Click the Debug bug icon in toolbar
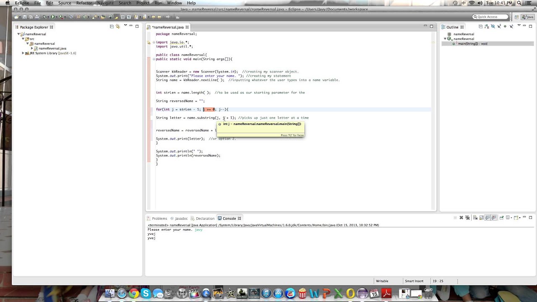Image resolution: width=537 pixels, height=302 pixels. pos(44,17)
